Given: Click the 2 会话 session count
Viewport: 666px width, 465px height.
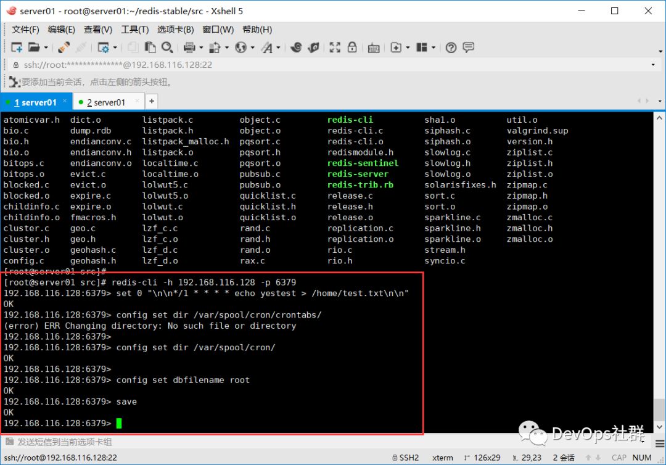Looking at the screenshot, I should pyautogui.click(x=564, y=458).
